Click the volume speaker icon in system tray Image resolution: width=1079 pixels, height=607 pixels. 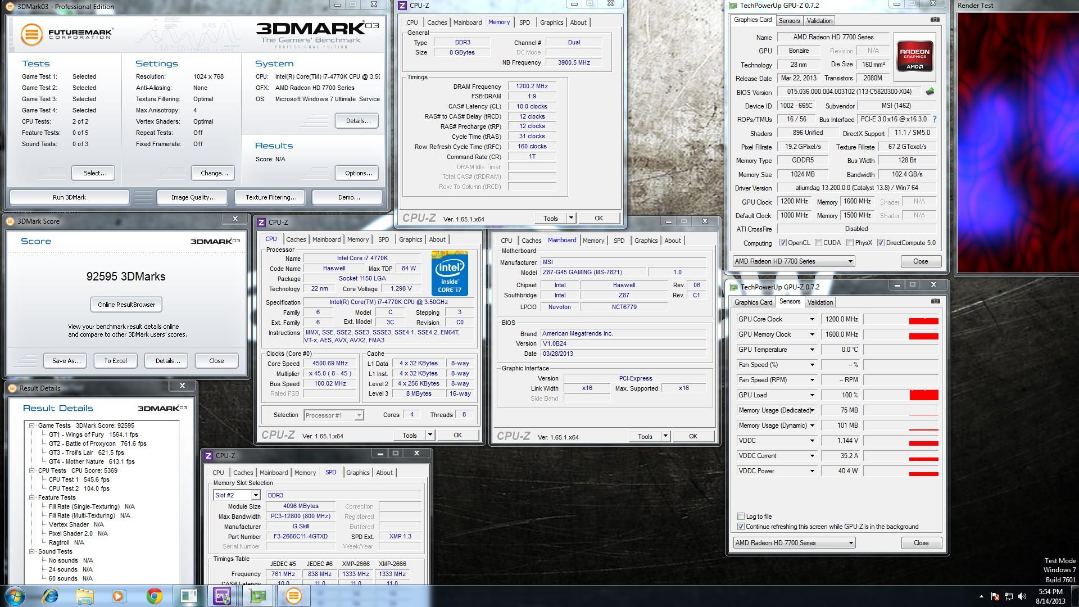[1022, 596]
